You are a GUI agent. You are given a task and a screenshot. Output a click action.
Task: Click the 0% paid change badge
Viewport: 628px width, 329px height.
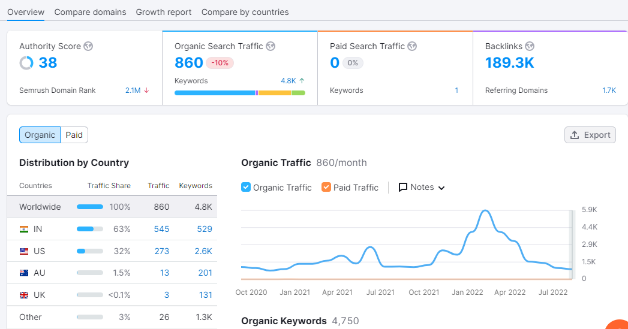click(x=353, y=63)
